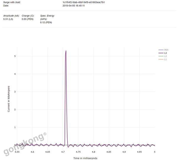This screenshot has width=177, height=160.
Task: Click the amplitude value 5.31 (L3)
Action: click(x=8, y=19)
